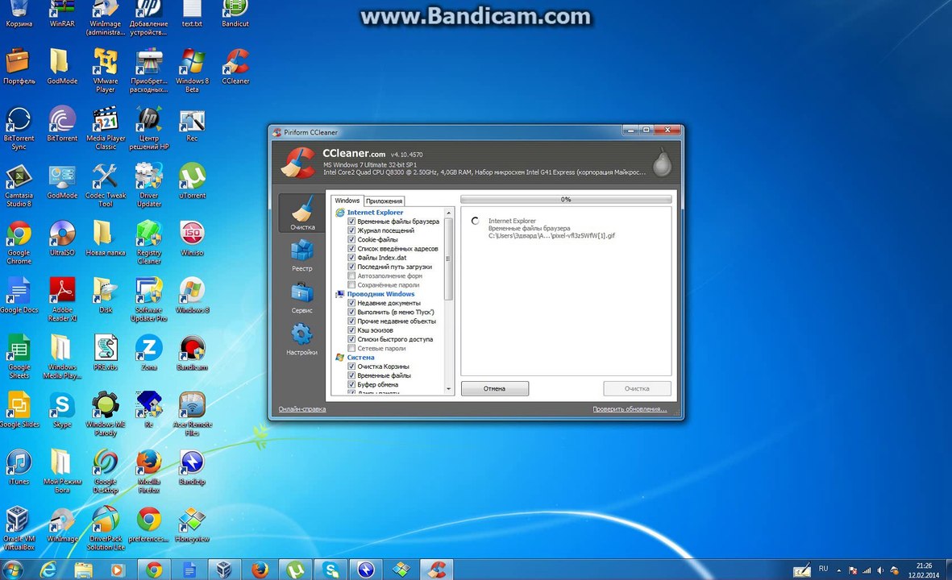Uncheck Журнал посещений checkbox
Screen dimensions: 952x580
(351, 230)
